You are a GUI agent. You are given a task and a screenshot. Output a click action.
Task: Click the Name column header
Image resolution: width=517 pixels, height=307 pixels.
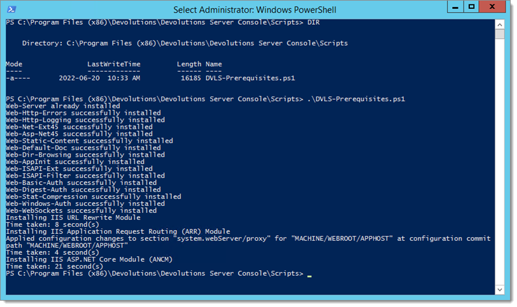click(214, 64)
